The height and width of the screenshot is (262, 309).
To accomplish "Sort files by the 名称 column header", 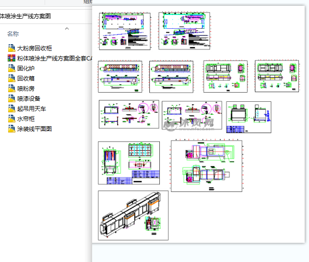I will (13, 34).
